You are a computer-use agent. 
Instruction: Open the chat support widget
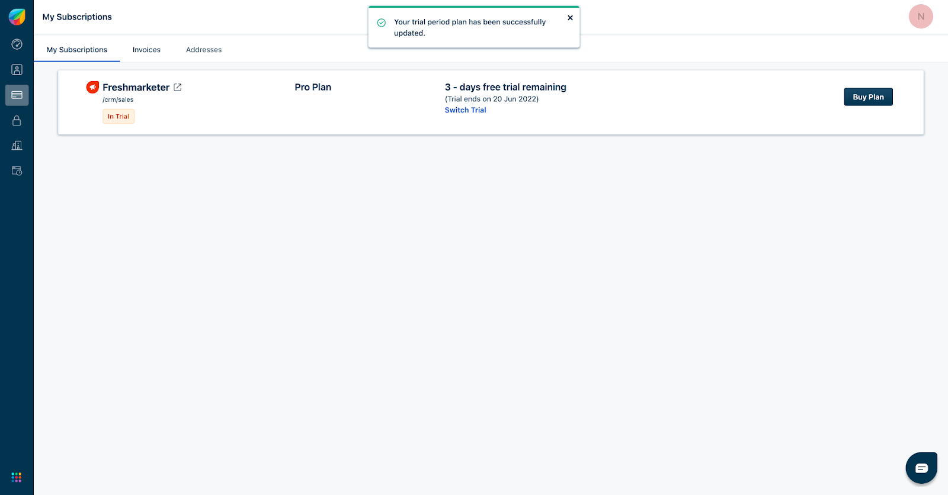point(921,468)
